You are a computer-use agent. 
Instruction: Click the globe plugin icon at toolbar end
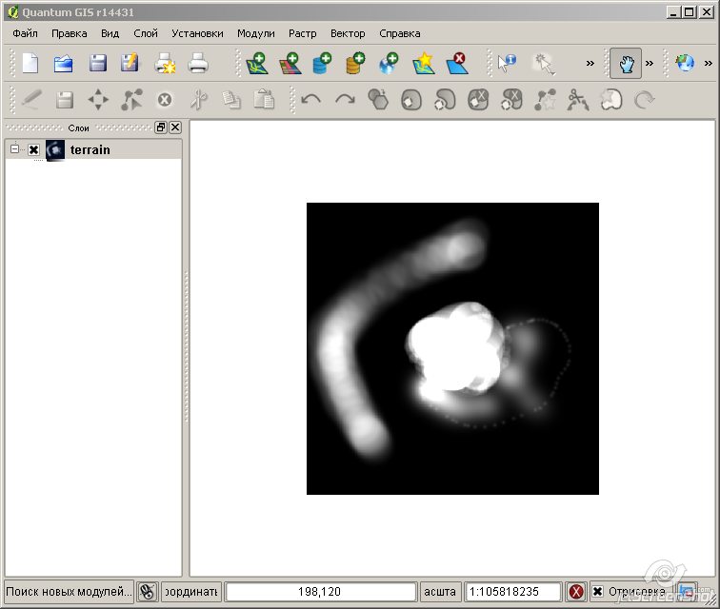[x=685, y=63]
